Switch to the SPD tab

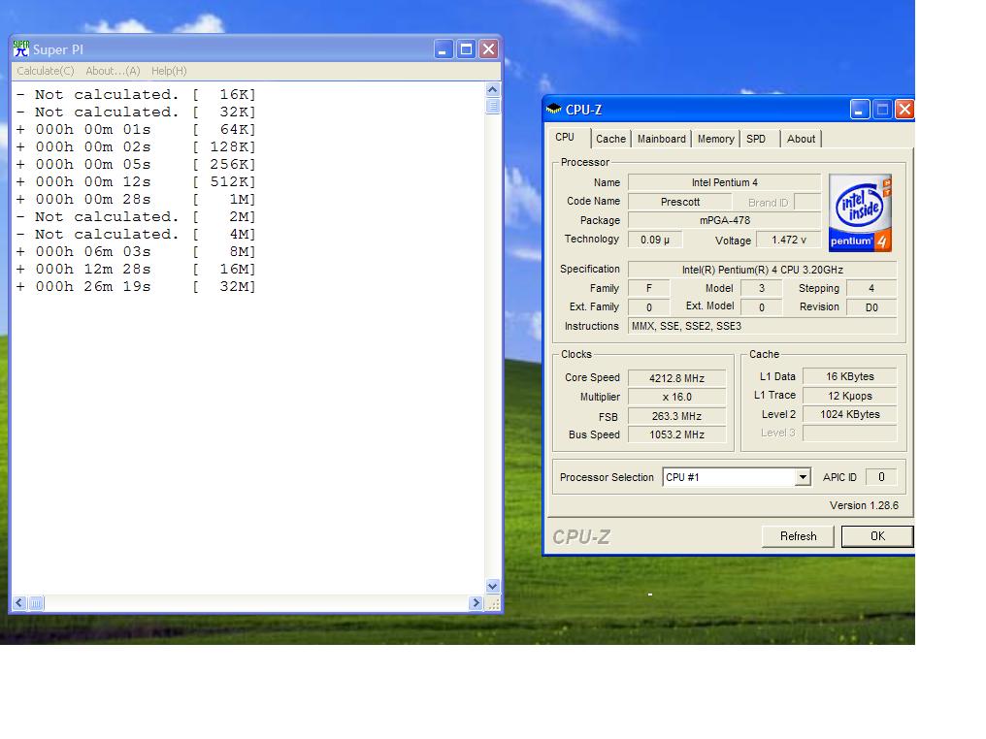pyautogui.click(x=756, y=139)
